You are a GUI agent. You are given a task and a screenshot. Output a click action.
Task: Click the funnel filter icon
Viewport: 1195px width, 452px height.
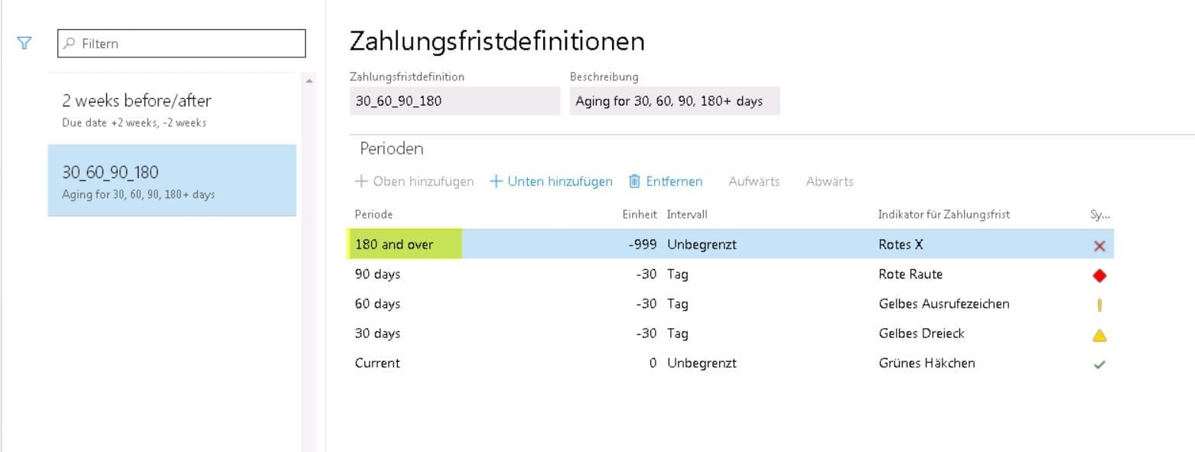coord(24,44)
